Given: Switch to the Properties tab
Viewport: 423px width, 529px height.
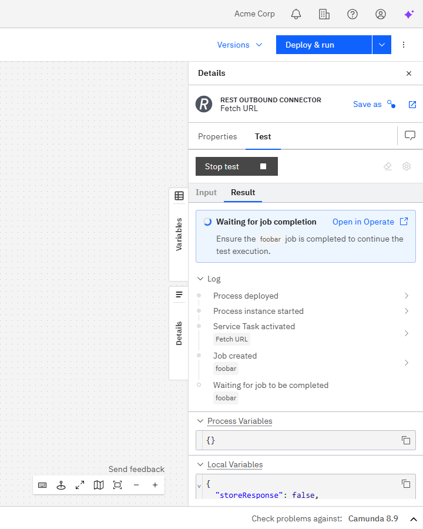Looking at the screenshot, I should point(217,136).
